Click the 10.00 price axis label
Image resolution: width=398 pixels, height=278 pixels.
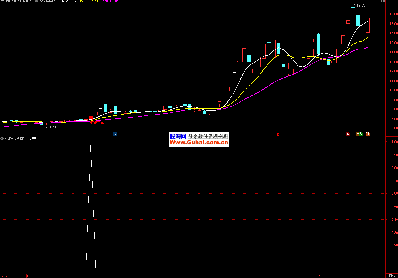click(394, 90)
